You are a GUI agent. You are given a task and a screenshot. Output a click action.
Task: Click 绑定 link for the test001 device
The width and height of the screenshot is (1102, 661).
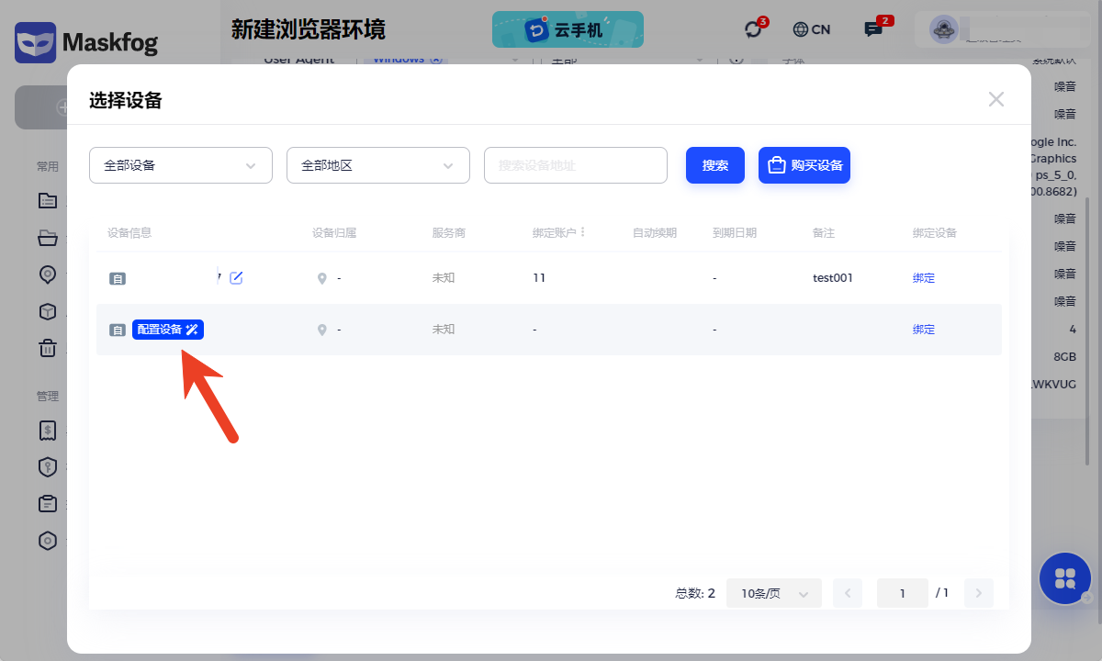[x=924, y=277]
